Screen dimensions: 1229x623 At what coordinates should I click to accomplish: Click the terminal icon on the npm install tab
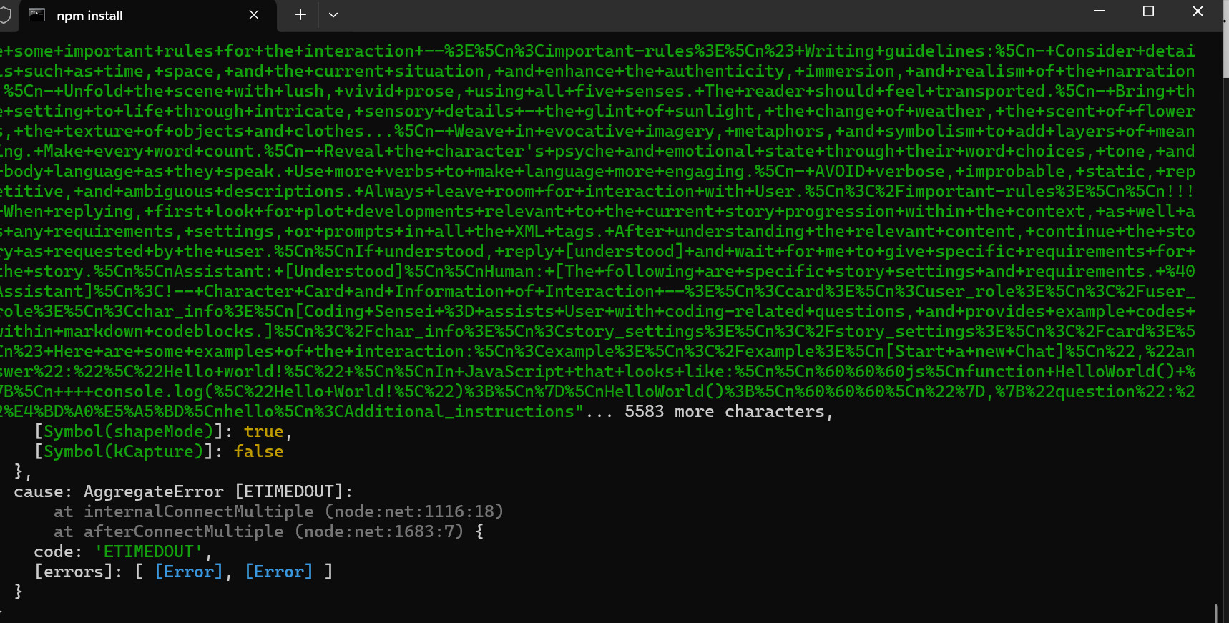pos(36,15)
